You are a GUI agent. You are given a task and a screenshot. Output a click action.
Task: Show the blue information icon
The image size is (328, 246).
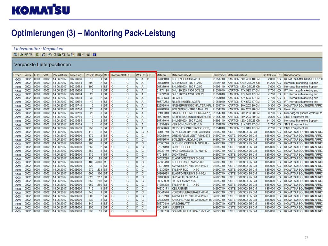pos(94,55)
